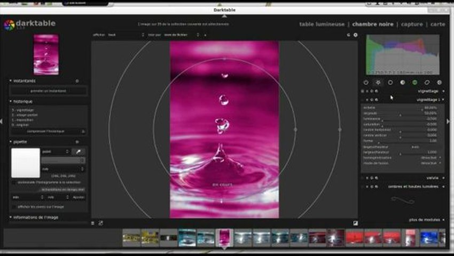Show active modules with the power icon
Image resolution: width=454 pixels, height=256 pixels.
366,83
